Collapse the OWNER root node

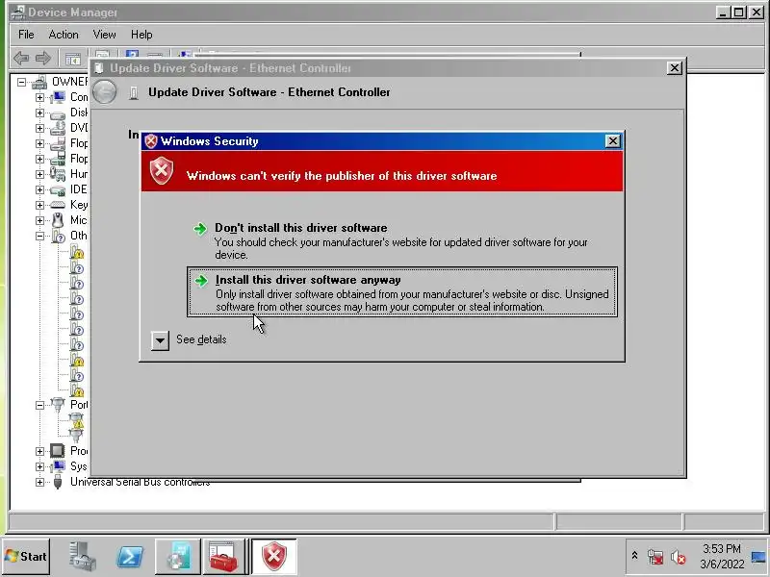21,82
